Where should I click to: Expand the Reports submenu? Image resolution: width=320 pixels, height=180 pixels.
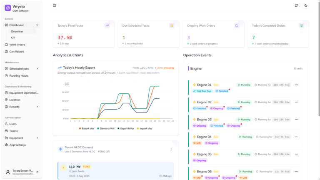coord(37,107)
